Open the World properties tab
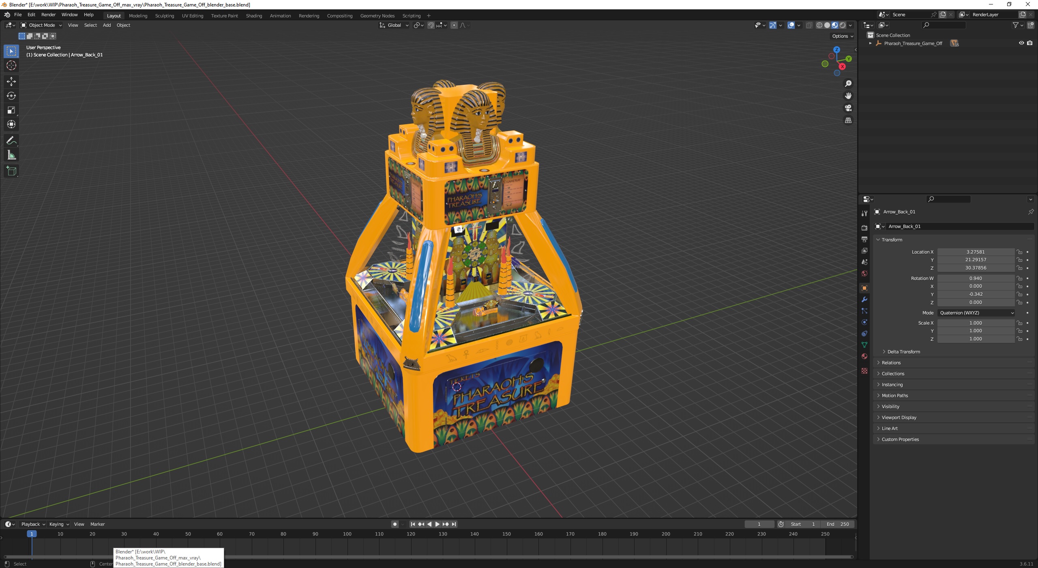This screenshot has height=568, width=1038. click(x=864, y=273)
